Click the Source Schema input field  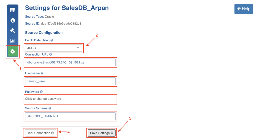click(x=71, y=116)
